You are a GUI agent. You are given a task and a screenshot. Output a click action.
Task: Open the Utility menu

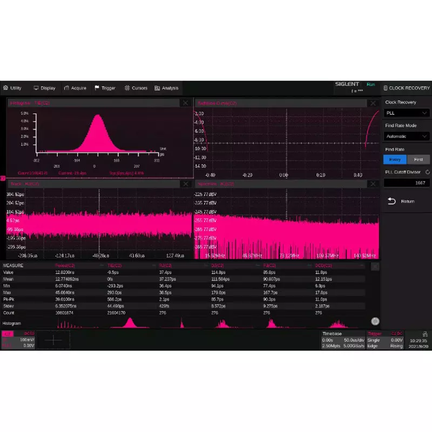coord(12,88)
